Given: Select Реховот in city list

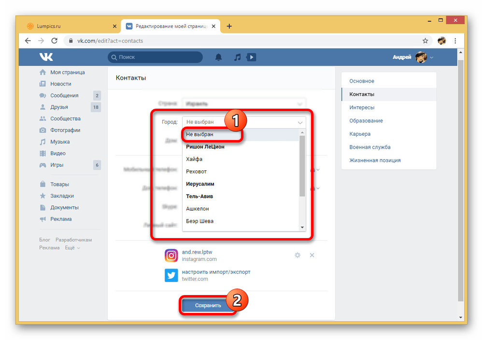Looking at the screenshot, I should (241, 171).
